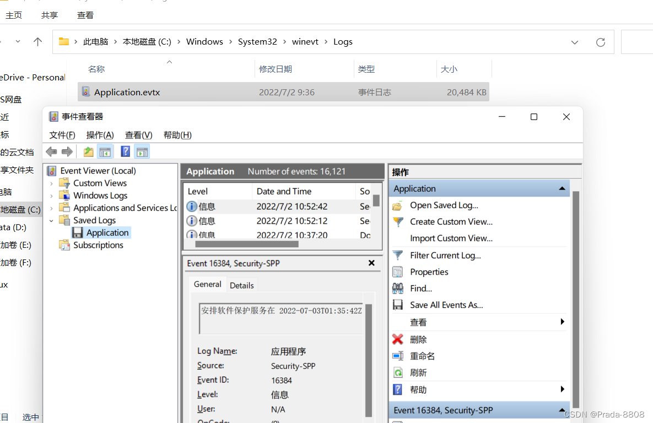The height and width of the screenshot is (423, 653).
Task: Collapse the Application actions section
Action: [x=562, y=188]
